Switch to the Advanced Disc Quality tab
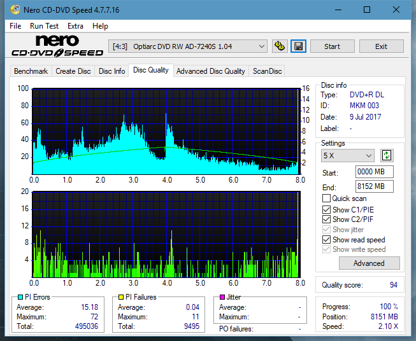416x341 pixels. pyautogui.click(x=211, y=71)
